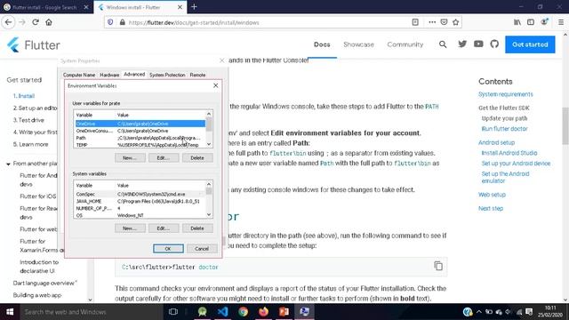
Task: Click Edit under System variables
Action: click(164, 228)
